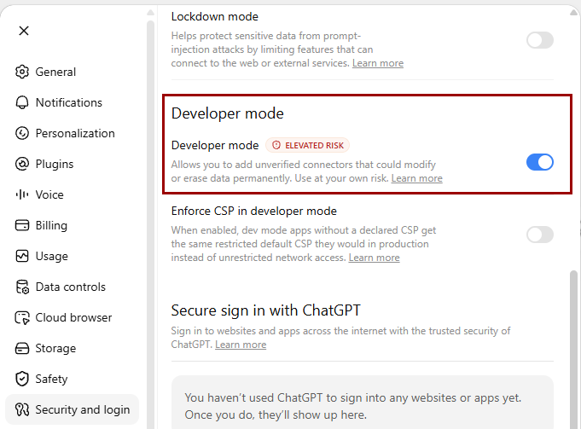The width and height of the screenshot is (581, 429).
Task: Open the Billing section
Action: pos(73,225)
